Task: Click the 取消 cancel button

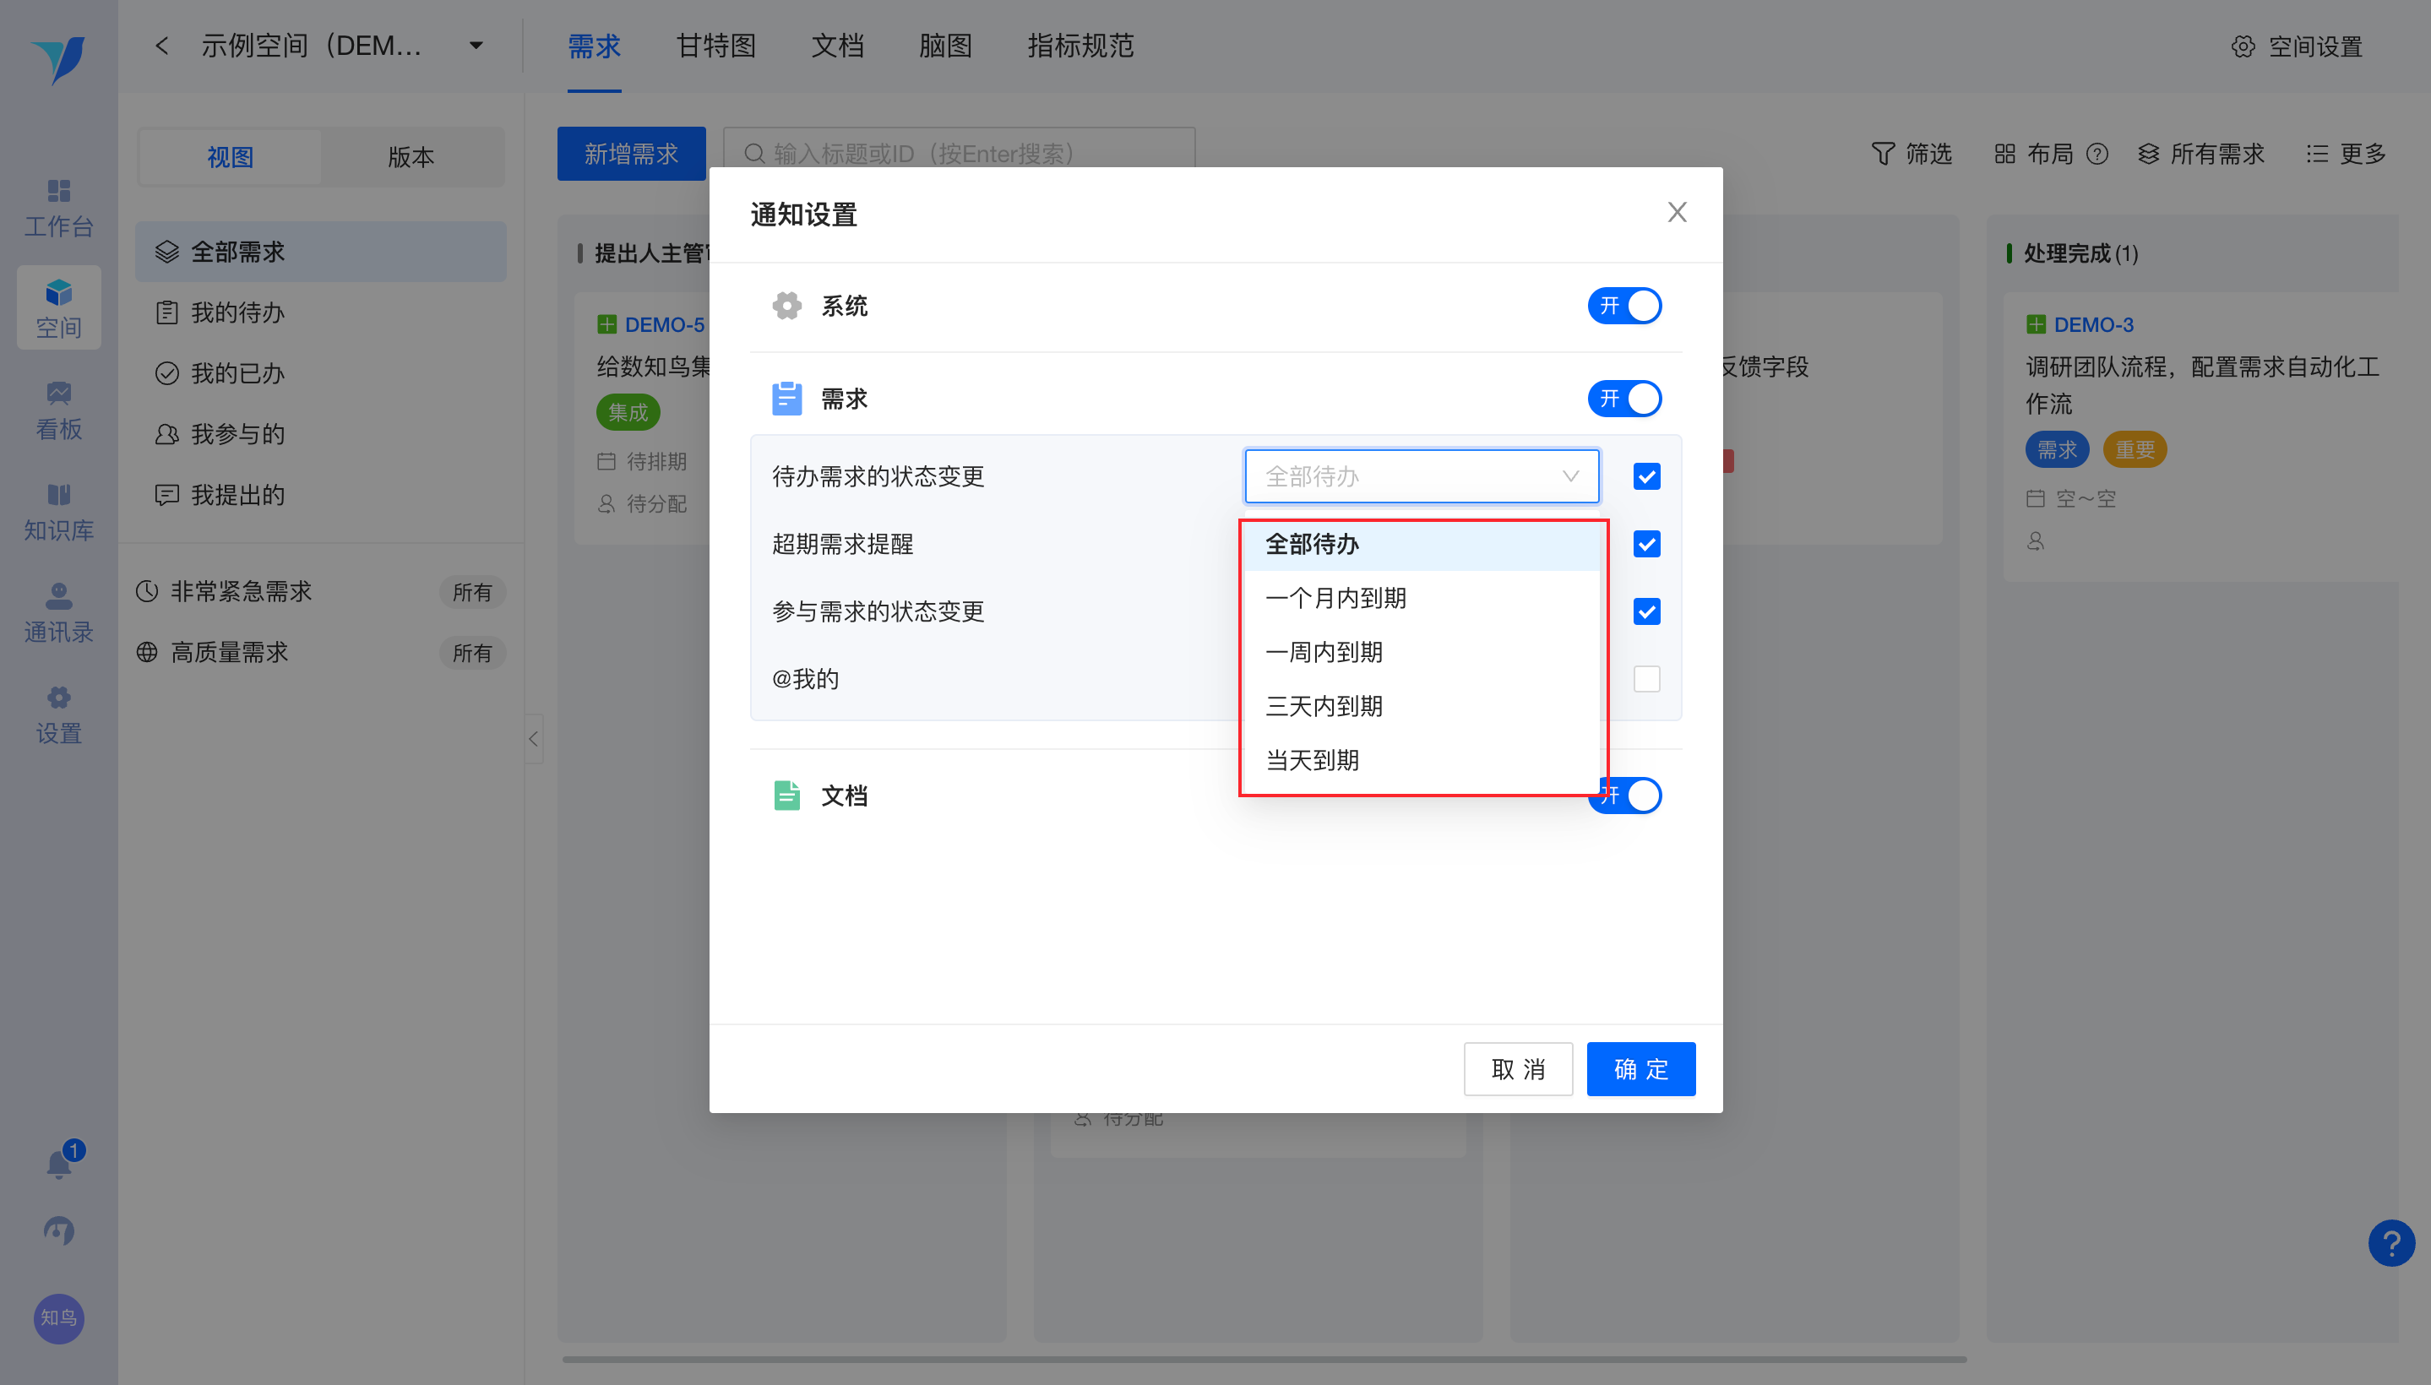Action: (1518, 1069)
